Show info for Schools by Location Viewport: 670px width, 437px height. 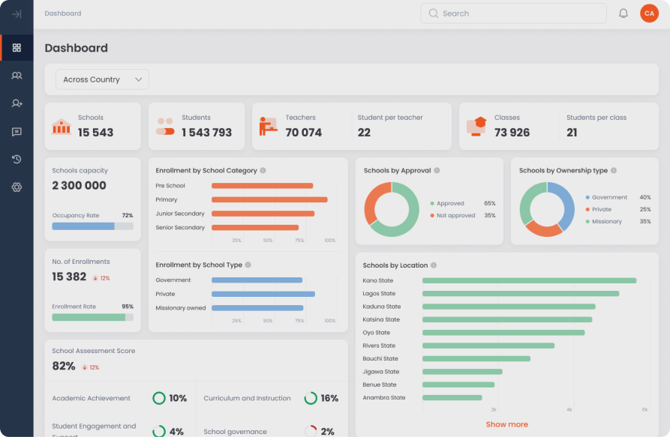(x=434, y=265)
